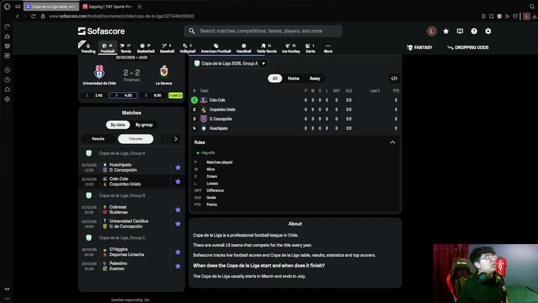Toggle favourite star for Cobresal vs Ñublense
This screenshot has width=538, height=303.
pyautogui.click(x=178, y=210)
